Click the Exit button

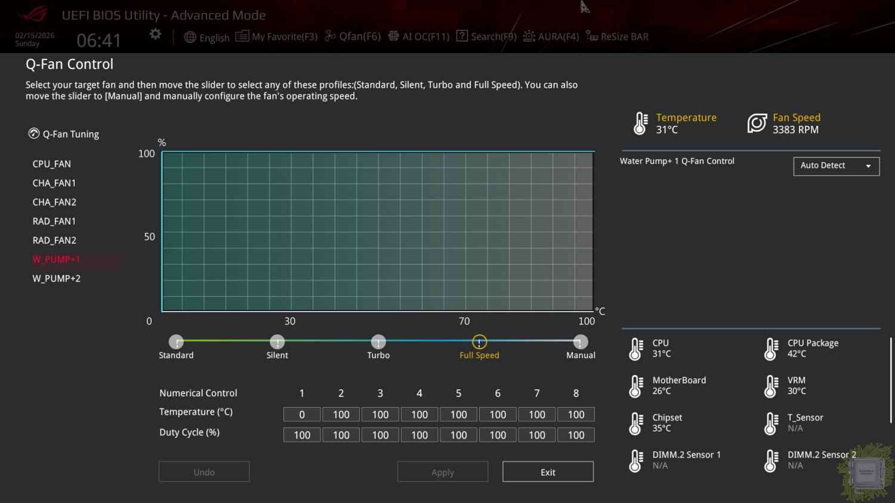point(548,472)
